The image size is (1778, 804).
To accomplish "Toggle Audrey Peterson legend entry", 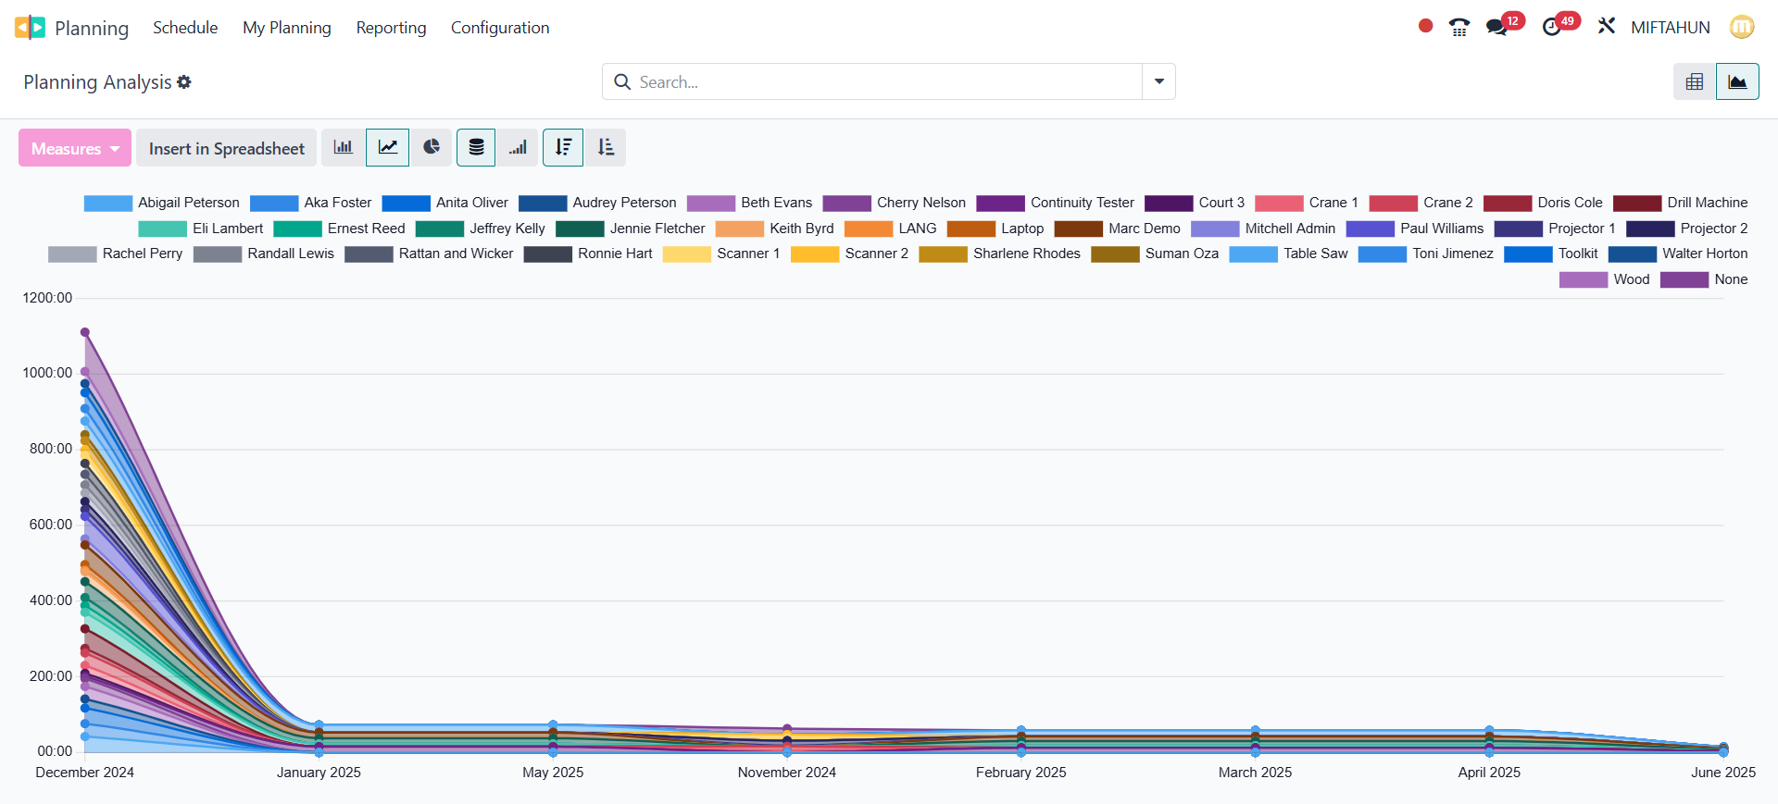I will [x=597, y=203].
